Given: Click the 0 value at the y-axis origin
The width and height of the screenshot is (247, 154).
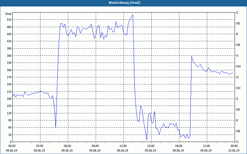Looking at the screenshot, I should pyautogui.click(x=11, y=142).
